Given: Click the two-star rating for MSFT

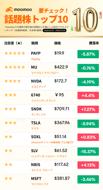Looking at the screenshot, I should [x=8, y=178].
